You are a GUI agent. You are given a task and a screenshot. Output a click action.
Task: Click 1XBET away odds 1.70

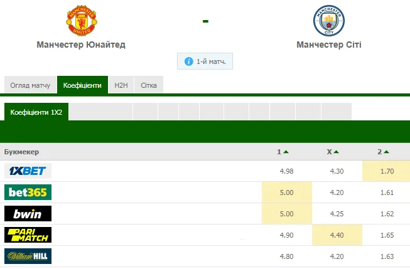(386, 171)
